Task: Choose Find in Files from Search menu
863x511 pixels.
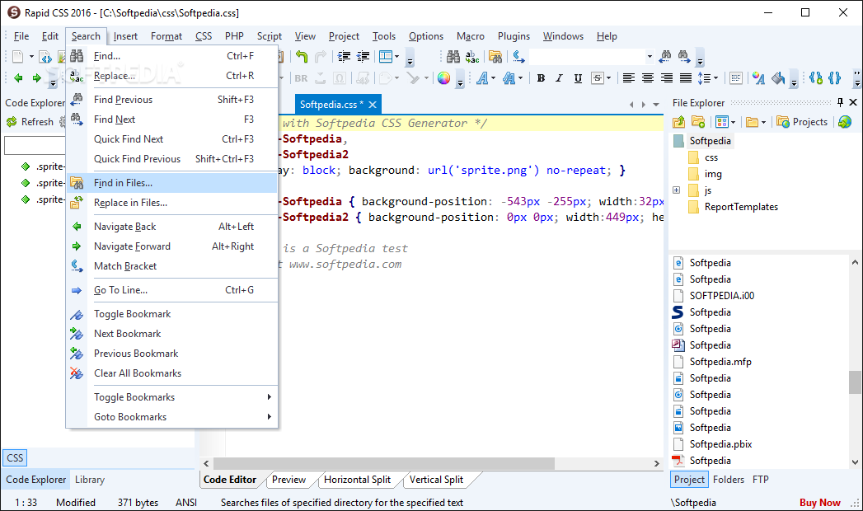Action: coord(171,183)
